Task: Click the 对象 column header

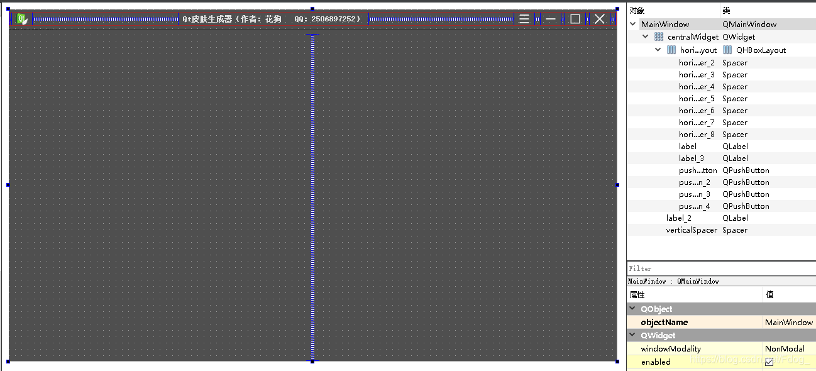Action: (673, 11)
